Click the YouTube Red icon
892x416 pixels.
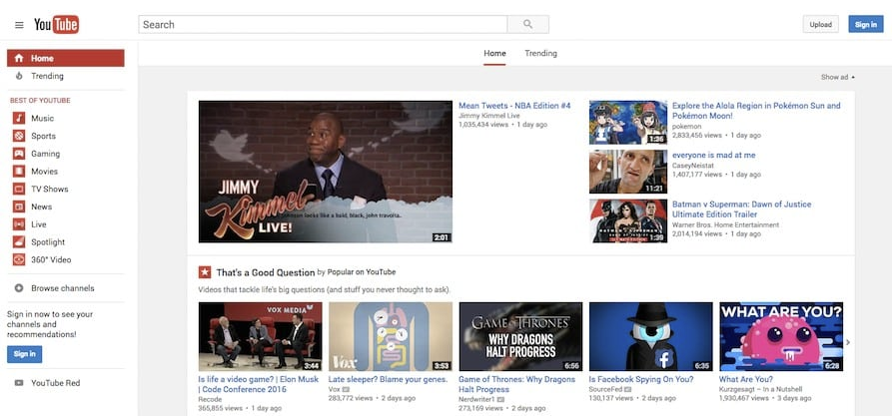(19, 383)
